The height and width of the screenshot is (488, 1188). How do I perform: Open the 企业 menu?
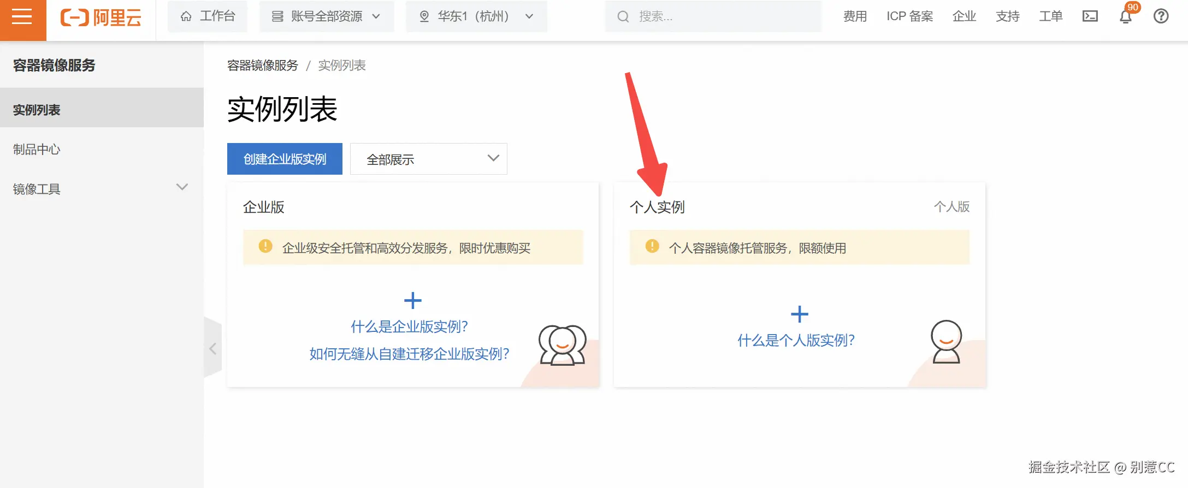(x=964, y=16)
